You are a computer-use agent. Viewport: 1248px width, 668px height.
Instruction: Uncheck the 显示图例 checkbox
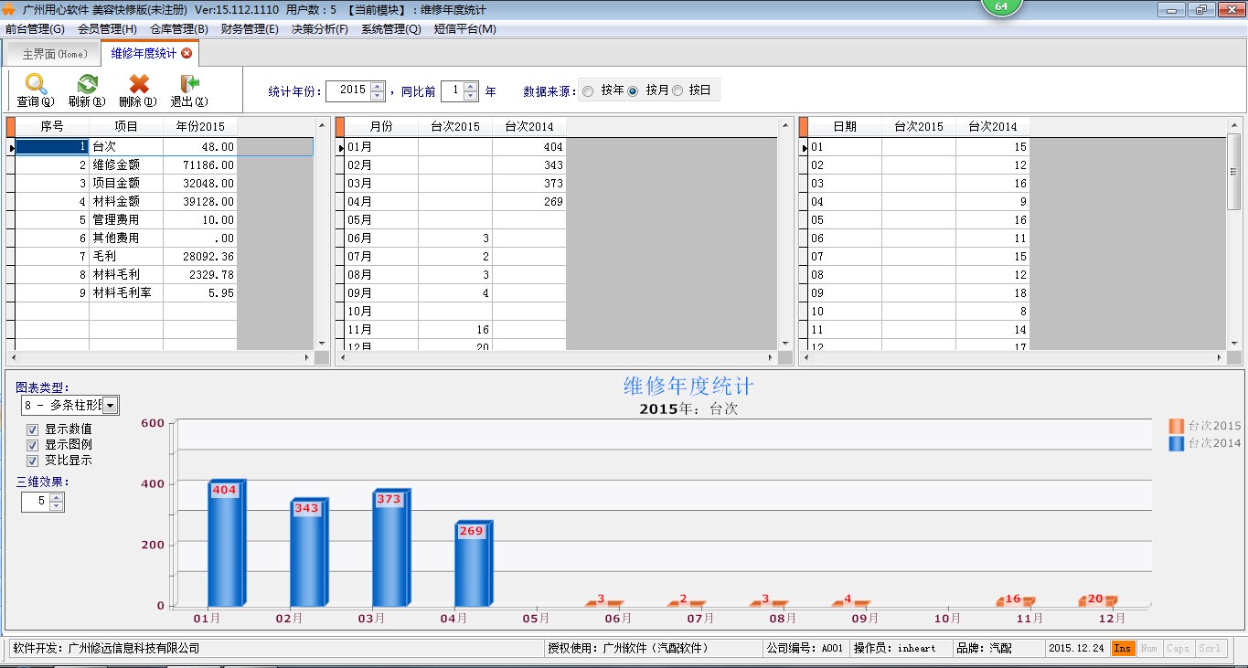click(33, 445)
